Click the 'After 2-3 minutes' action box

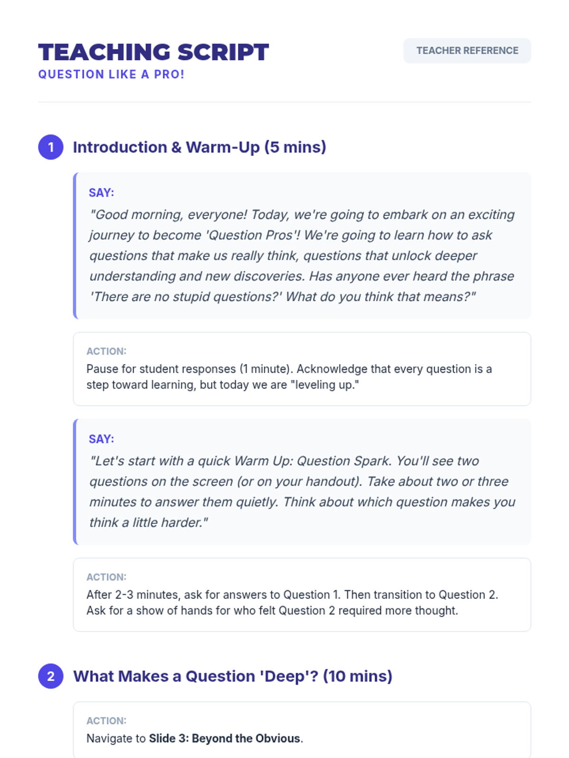302,595
